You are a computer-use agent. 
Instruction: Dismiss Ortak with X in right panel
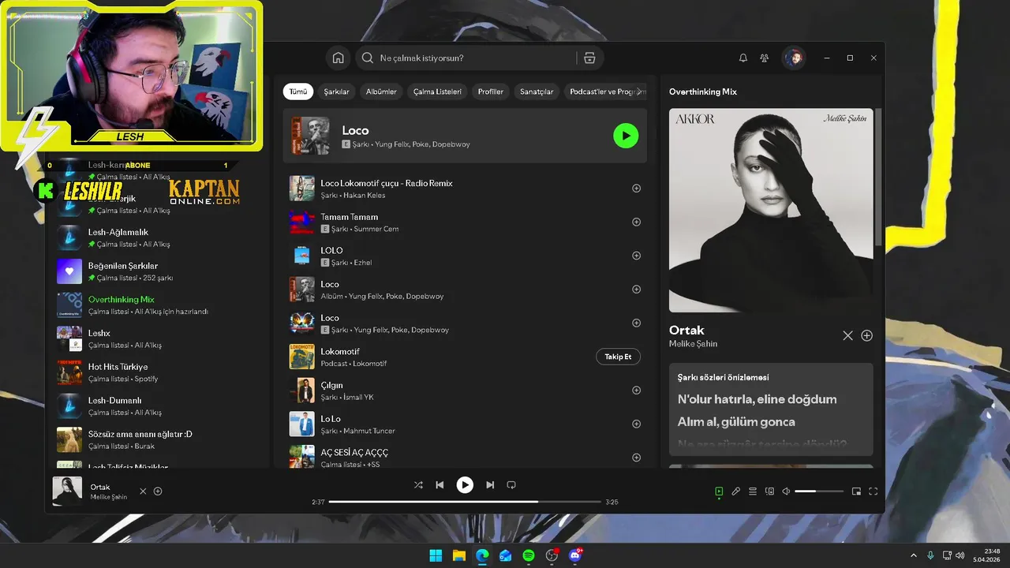tap(847, 335)
